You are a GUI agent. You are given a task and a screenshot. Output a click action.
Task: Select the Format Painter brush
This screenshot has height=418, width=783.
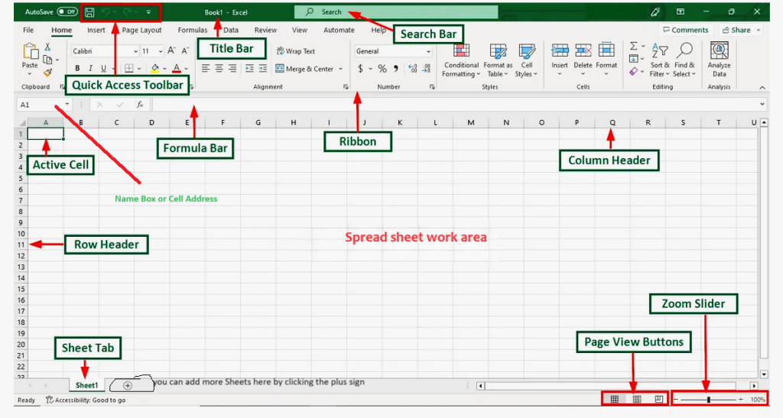pos(47,73)
